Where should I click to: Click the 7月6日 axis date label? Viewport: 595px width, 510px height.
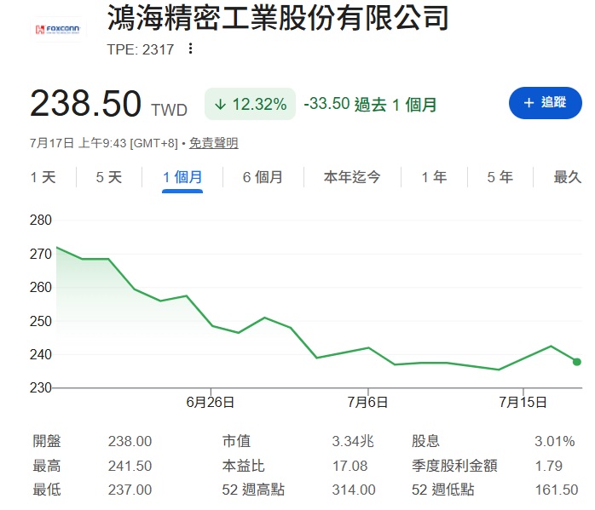(x=367, y=402)
